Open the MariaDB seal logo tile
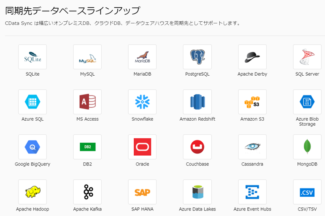325x216 pixels. pyautogui.click(x=142, y=57)
